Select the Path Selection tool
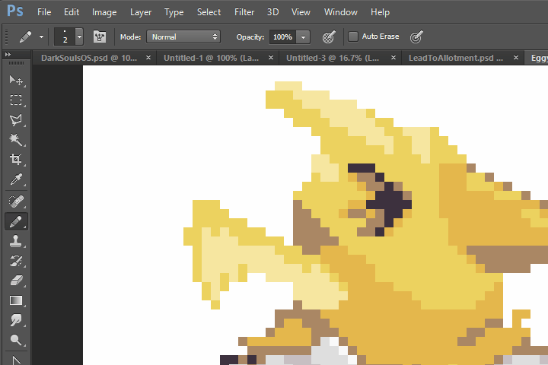 coord(16,360)
